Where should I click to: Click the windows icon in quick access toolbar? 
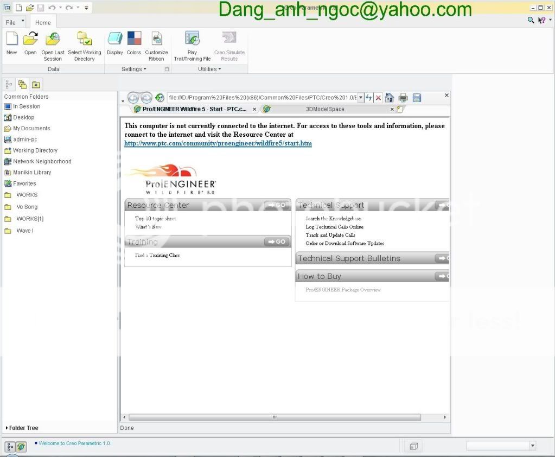point(7,8)
